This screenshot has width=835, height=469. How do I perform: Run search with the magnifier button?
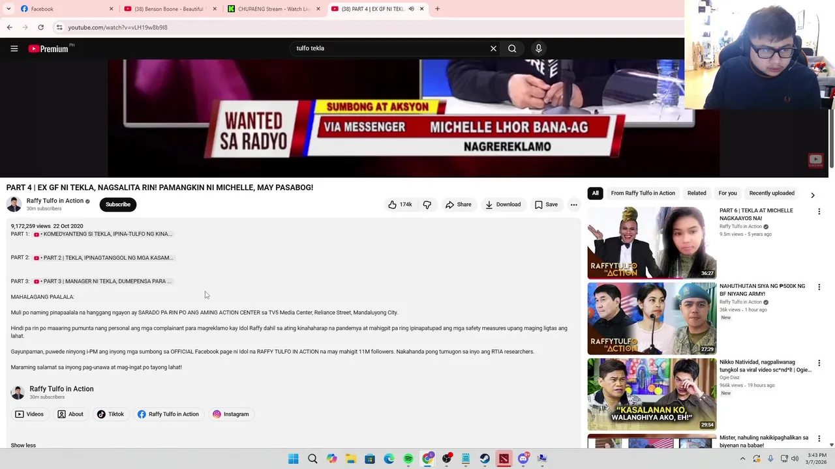pos(512,48)
